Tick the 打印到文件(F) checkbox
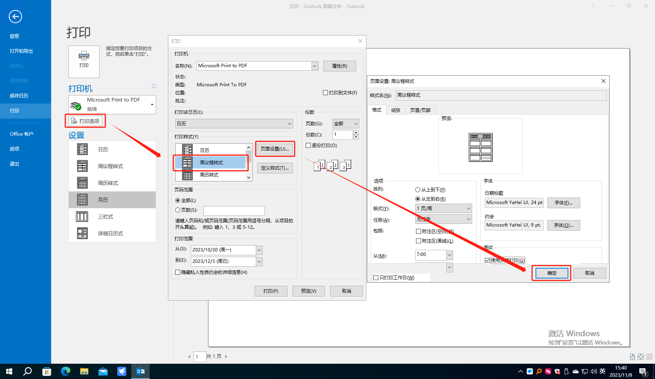The width and height of the screenshot is (655, 379). click(x=325, y=93)
